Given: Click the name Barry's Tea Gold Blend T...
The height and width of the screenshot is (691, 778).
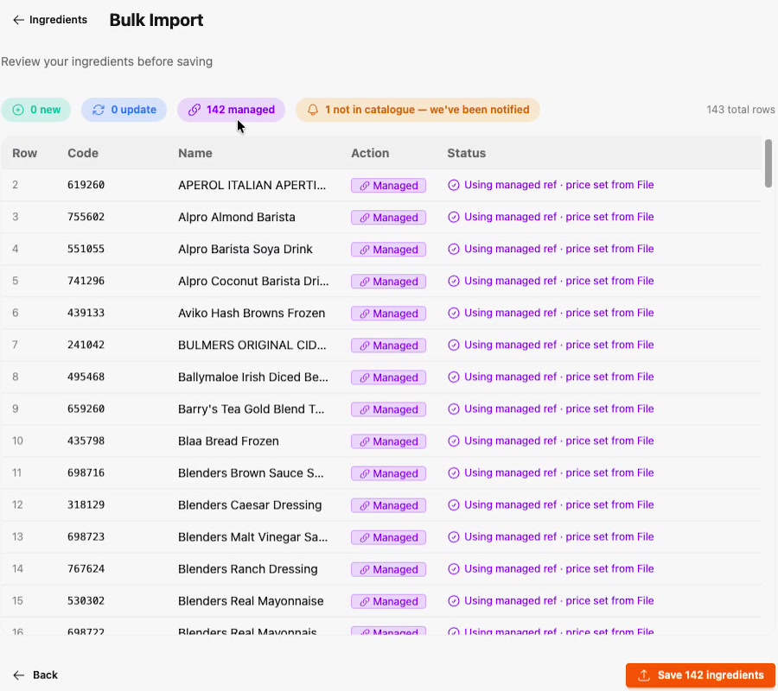Looking at the screenshot, I should pyautogui.click(x=251, y=409).
